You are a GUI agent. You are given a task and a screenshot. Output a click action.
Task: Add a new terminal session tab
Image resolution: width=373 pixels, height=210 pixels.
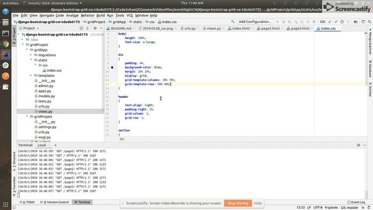(55, 145)
